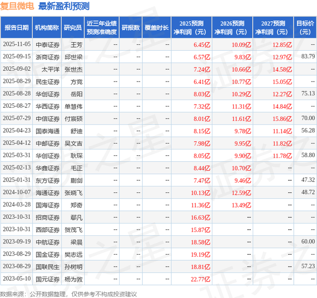This screenshot has width=317, height=298.
Task: Select the target price 83.79
Action: [x=308, y=57]
